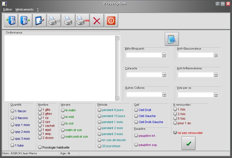Viewport: 232px width, 158px height.
Task: Click the Voie per os text field
Action: click(x=196, y=94)
